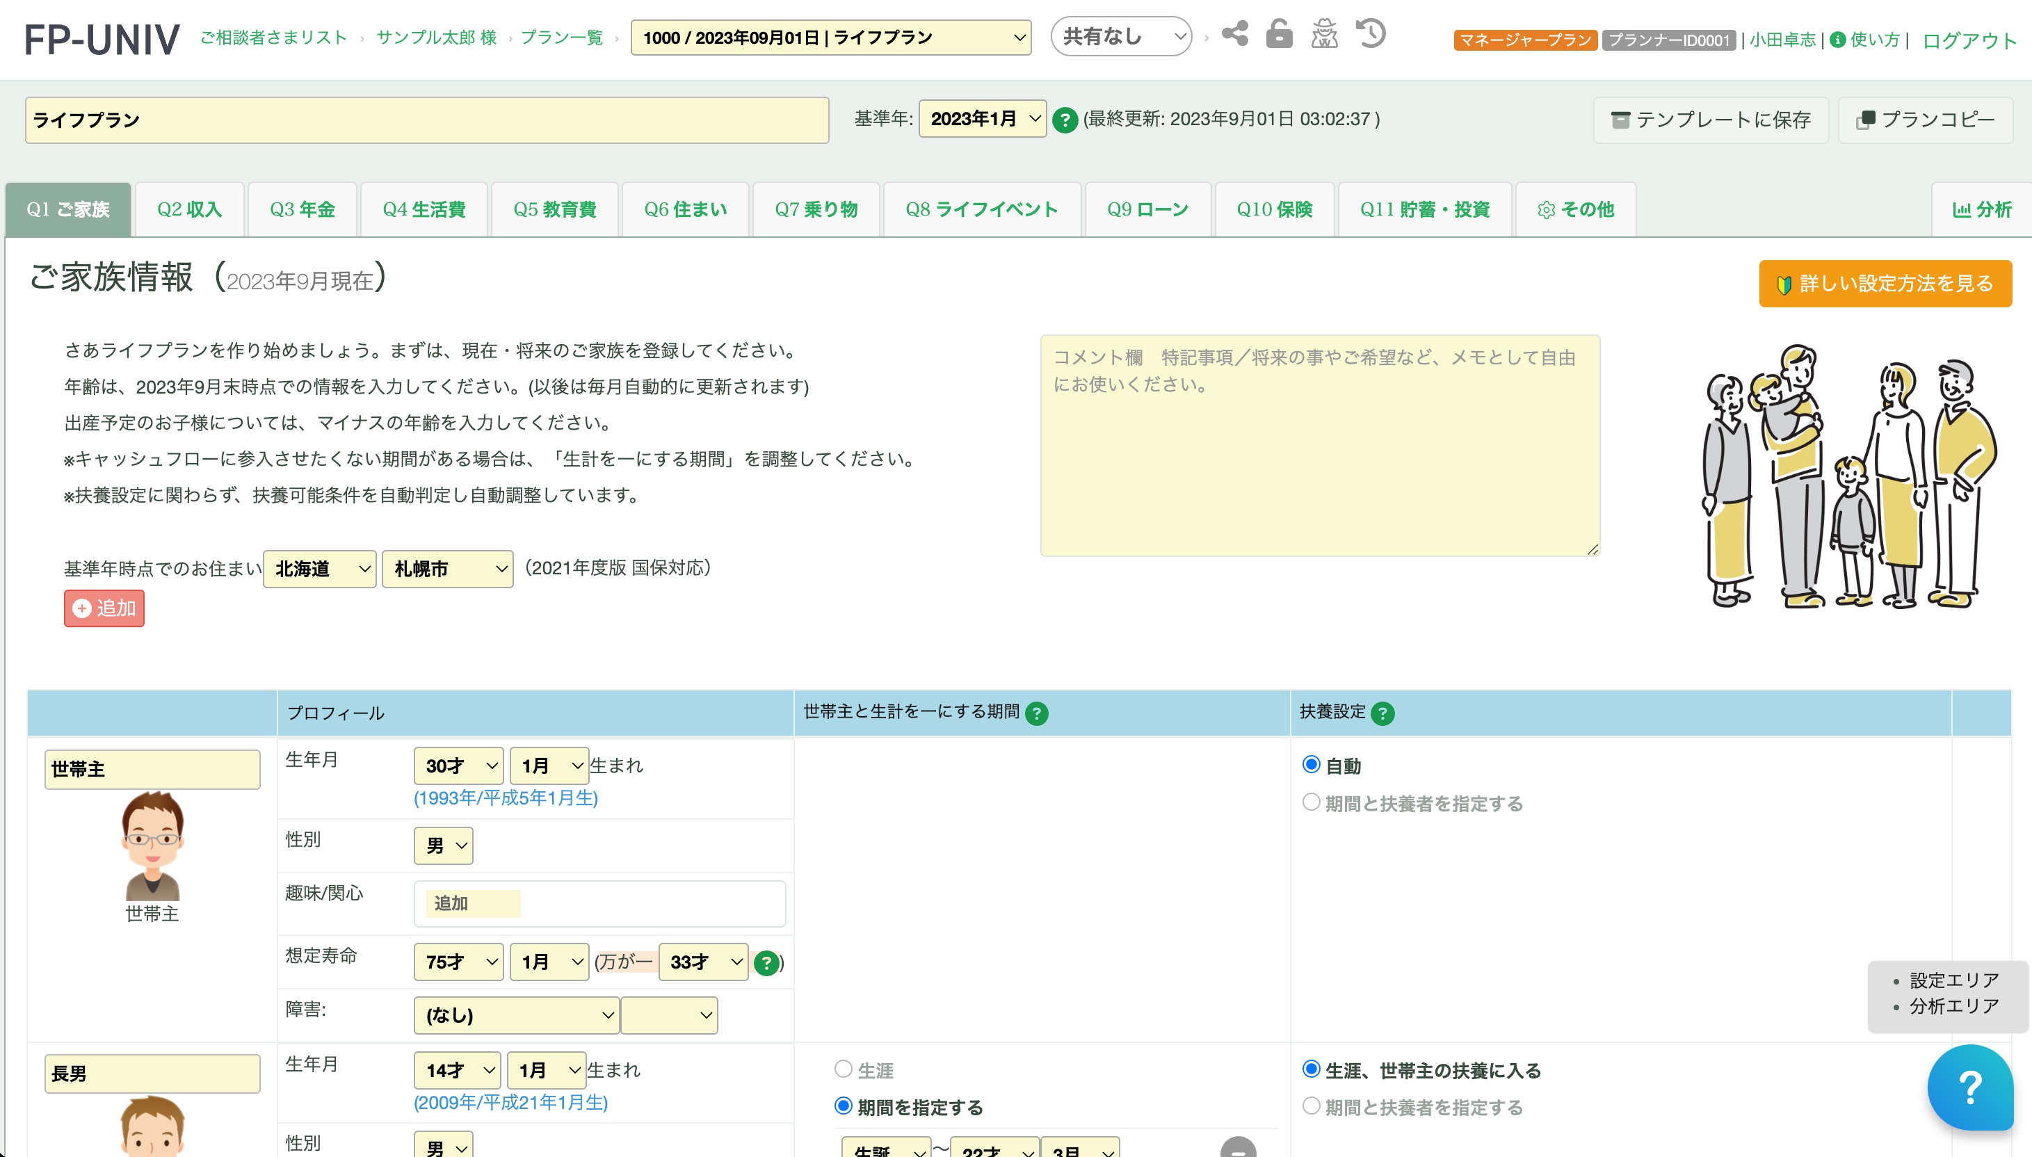Click the red 追加 button to add family
Screen dimensions: 2032x1157
click(104, 608)
